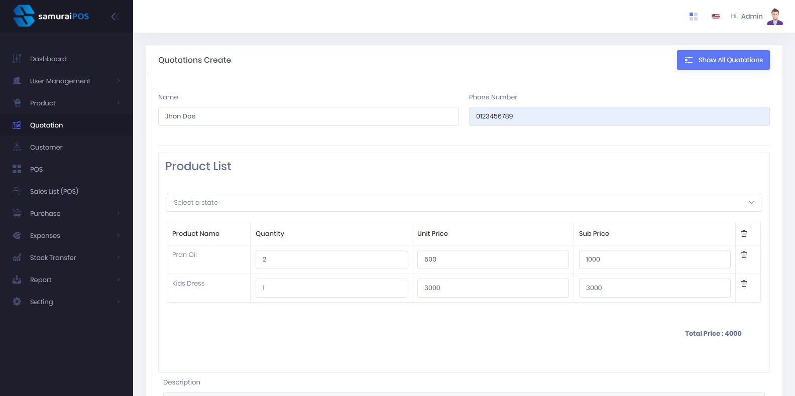Click the Admin user avatar
Viewport: 795px width, 396px height.
(775, 17)
